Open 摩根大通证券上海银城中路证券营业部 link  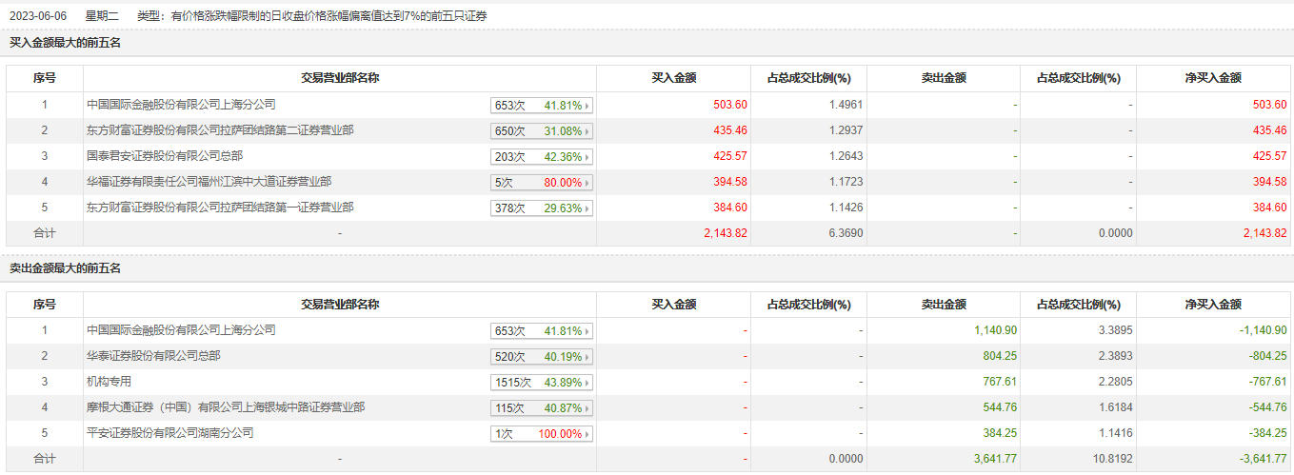[x=226, y=407]
